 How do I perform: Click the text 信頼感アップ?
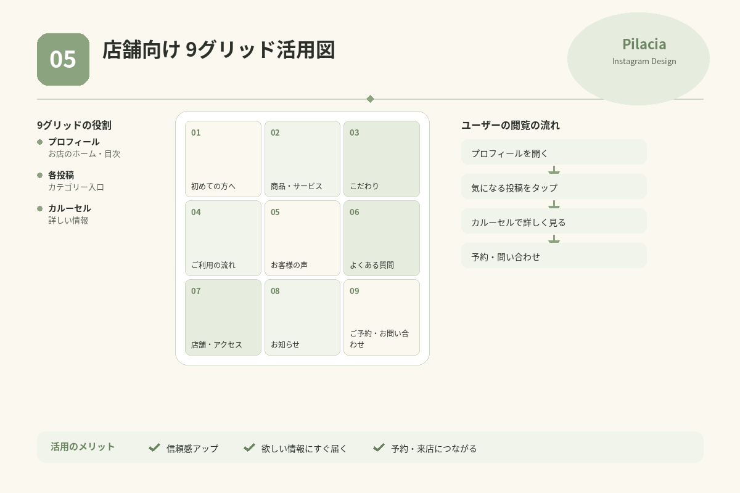pos(192,449)
